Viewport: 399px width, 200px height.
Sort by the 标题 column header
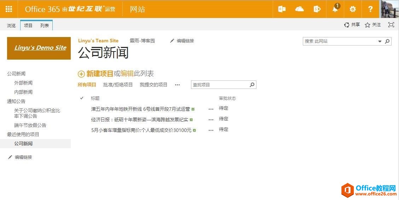tap(95, 98)
